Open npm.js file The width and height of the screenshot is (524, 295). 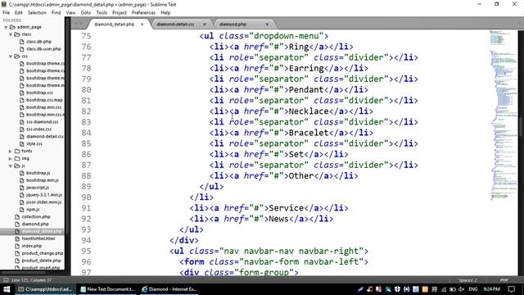pyautogui.click(x=33, y=210)
